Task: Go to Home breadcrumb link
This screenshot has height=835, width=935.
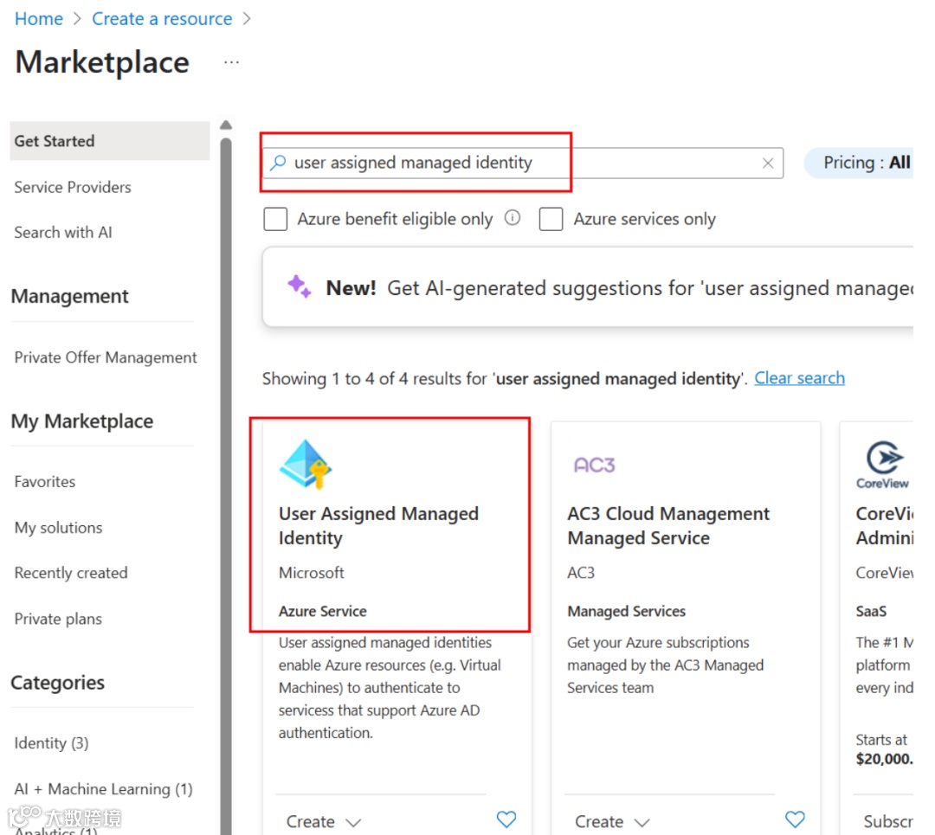Action: pos(39,19)
